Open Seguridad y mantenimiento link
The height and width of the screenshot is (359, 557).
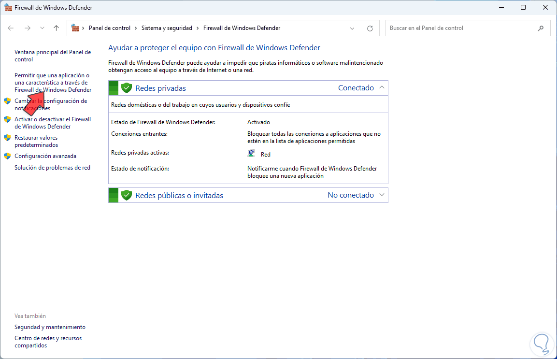tap(50, 327)
